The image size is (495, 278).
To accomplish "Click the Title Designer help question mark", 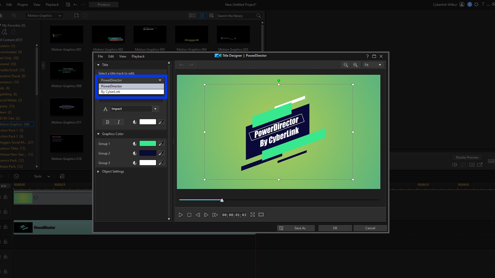I will click(367, 56).
